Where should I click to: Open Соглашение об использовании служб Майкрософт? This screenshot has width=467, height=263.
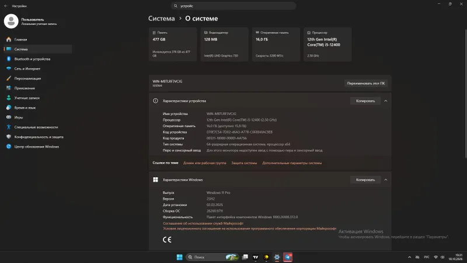point(203,223)
